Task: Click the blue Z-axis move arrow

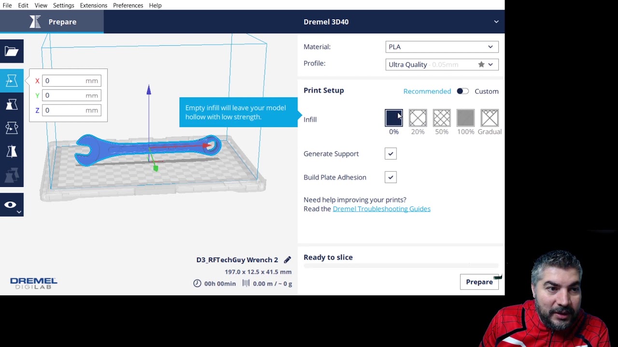Action: pyautogui.click(x=149, y=90)
